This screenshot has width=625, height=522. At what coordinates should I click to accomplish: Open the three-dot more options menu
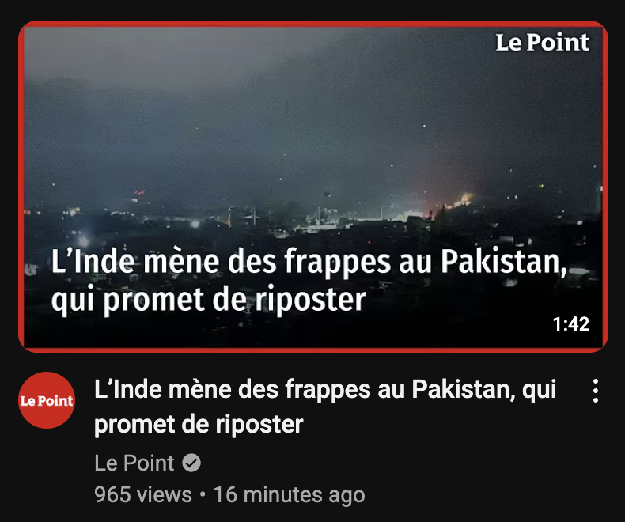[595, 391]
